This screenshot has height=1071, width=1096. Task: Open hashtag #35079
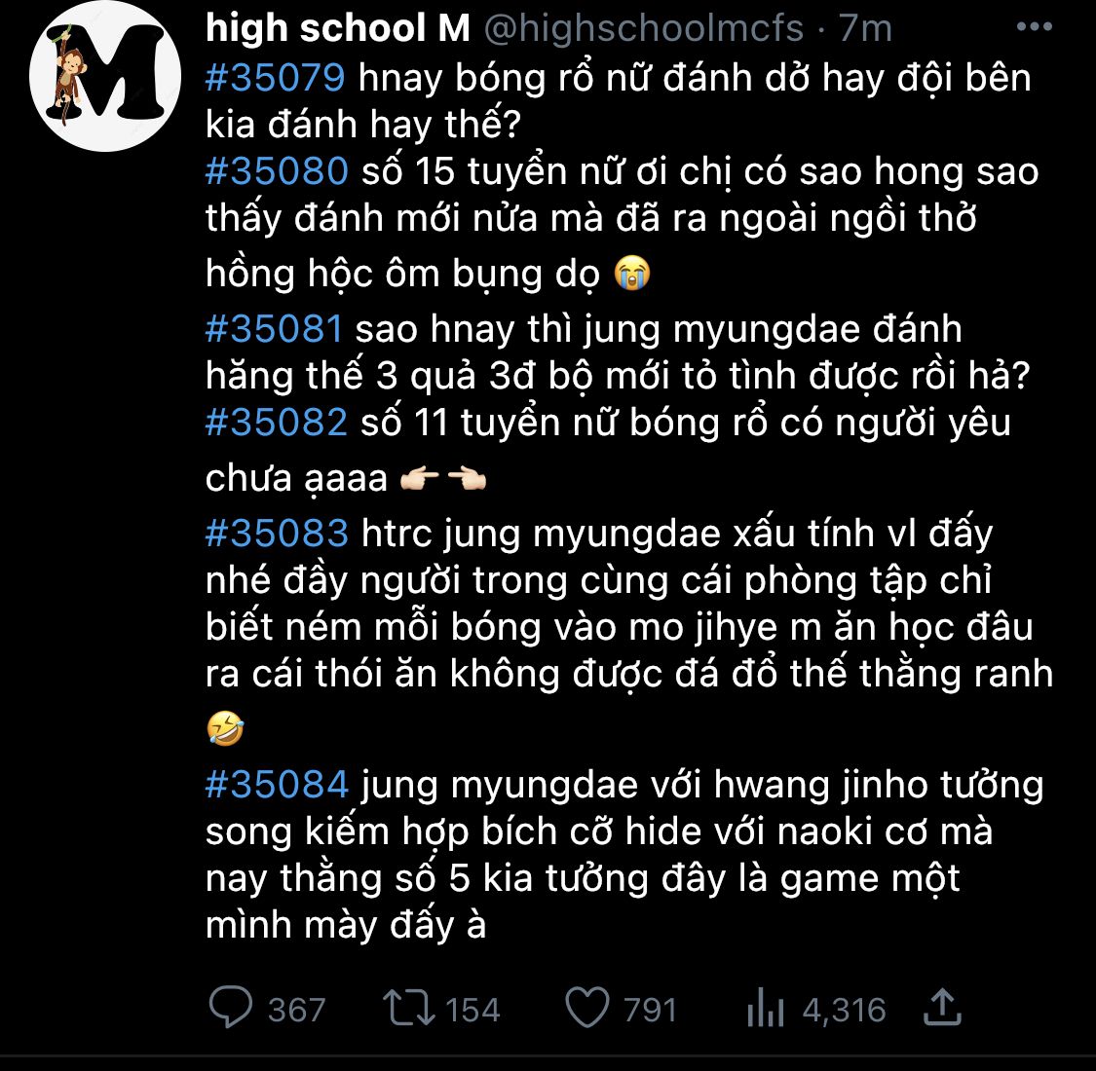pos(276,78)
